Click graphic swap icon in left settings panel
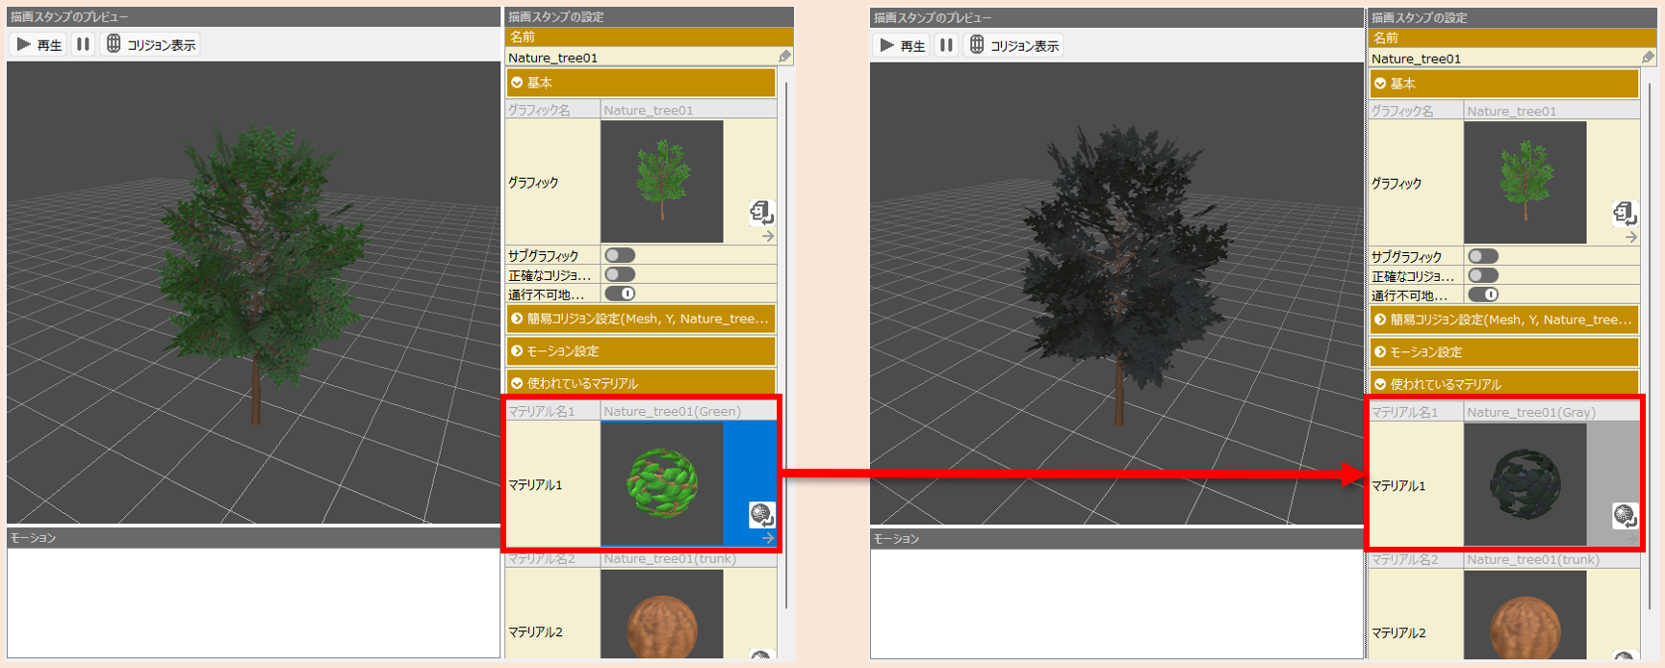This screenshot has width=1665, height=668. click(761, 212)
